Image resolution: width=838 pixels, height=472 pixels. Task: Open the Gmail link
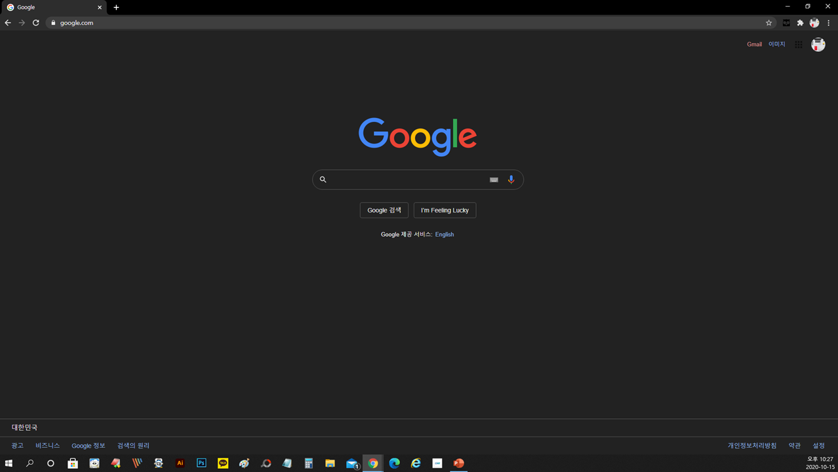[x=755, y=45]
